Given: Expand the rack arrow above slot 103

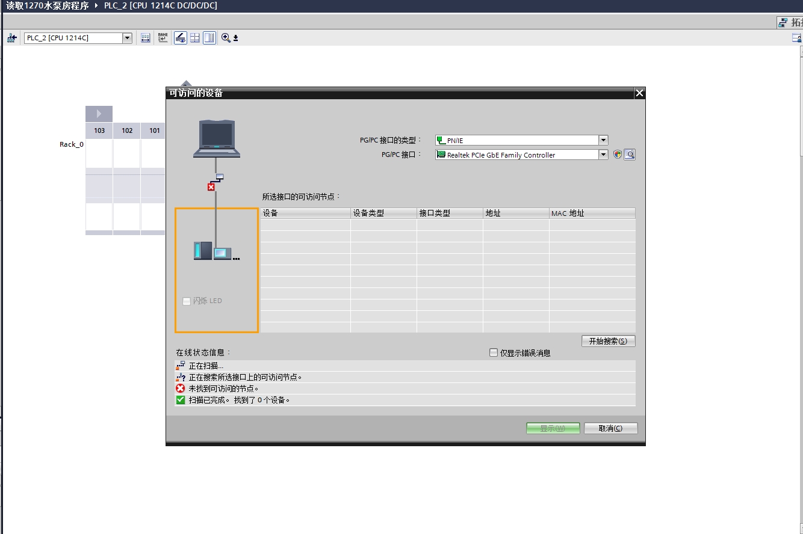Looking at the screenshot, I should [x=99, y=114].
